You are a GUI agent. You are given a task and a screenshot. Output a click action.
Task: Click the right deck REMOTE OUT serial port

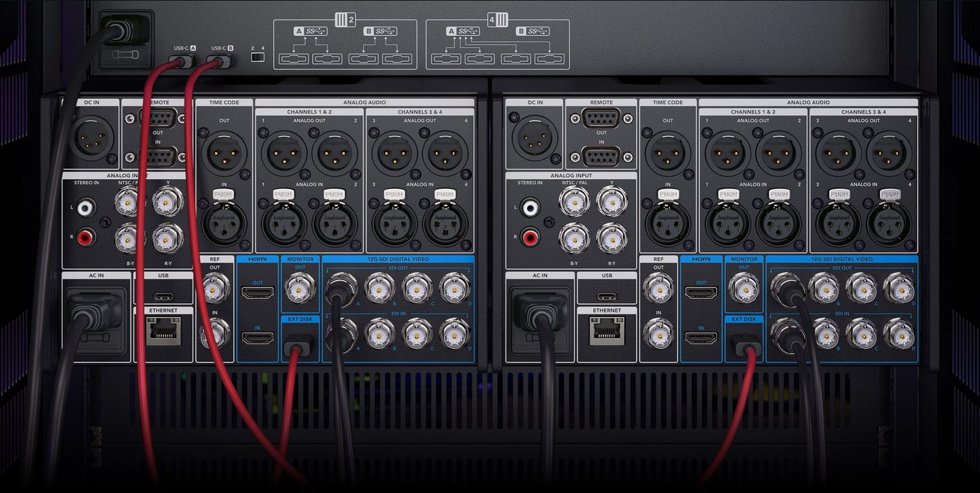tap(601, 117)
